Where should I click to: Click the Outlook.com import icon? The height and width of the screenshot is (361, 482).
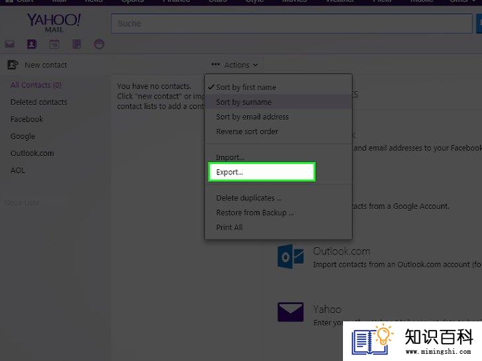(291, 257)
